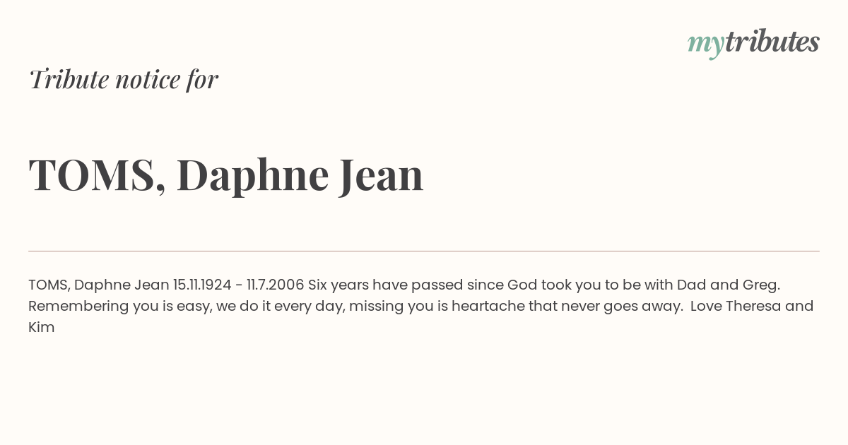This screenshot has height=445, width=848.
Task: Click the words "Dad and Greg"
Action: pyautogui.click(x=728, y=285)
